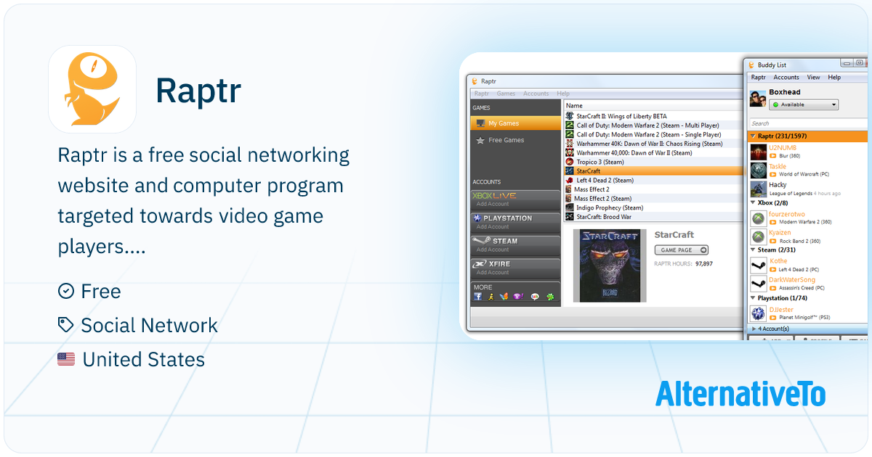The height and width of the screenshot is (457, 872).
Task: Click the Free Games star icon
Action: [x=480, y=141]
